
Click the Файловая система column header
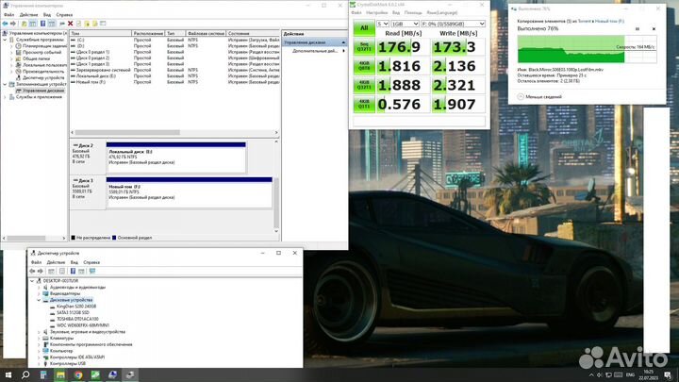click(207, 33)
